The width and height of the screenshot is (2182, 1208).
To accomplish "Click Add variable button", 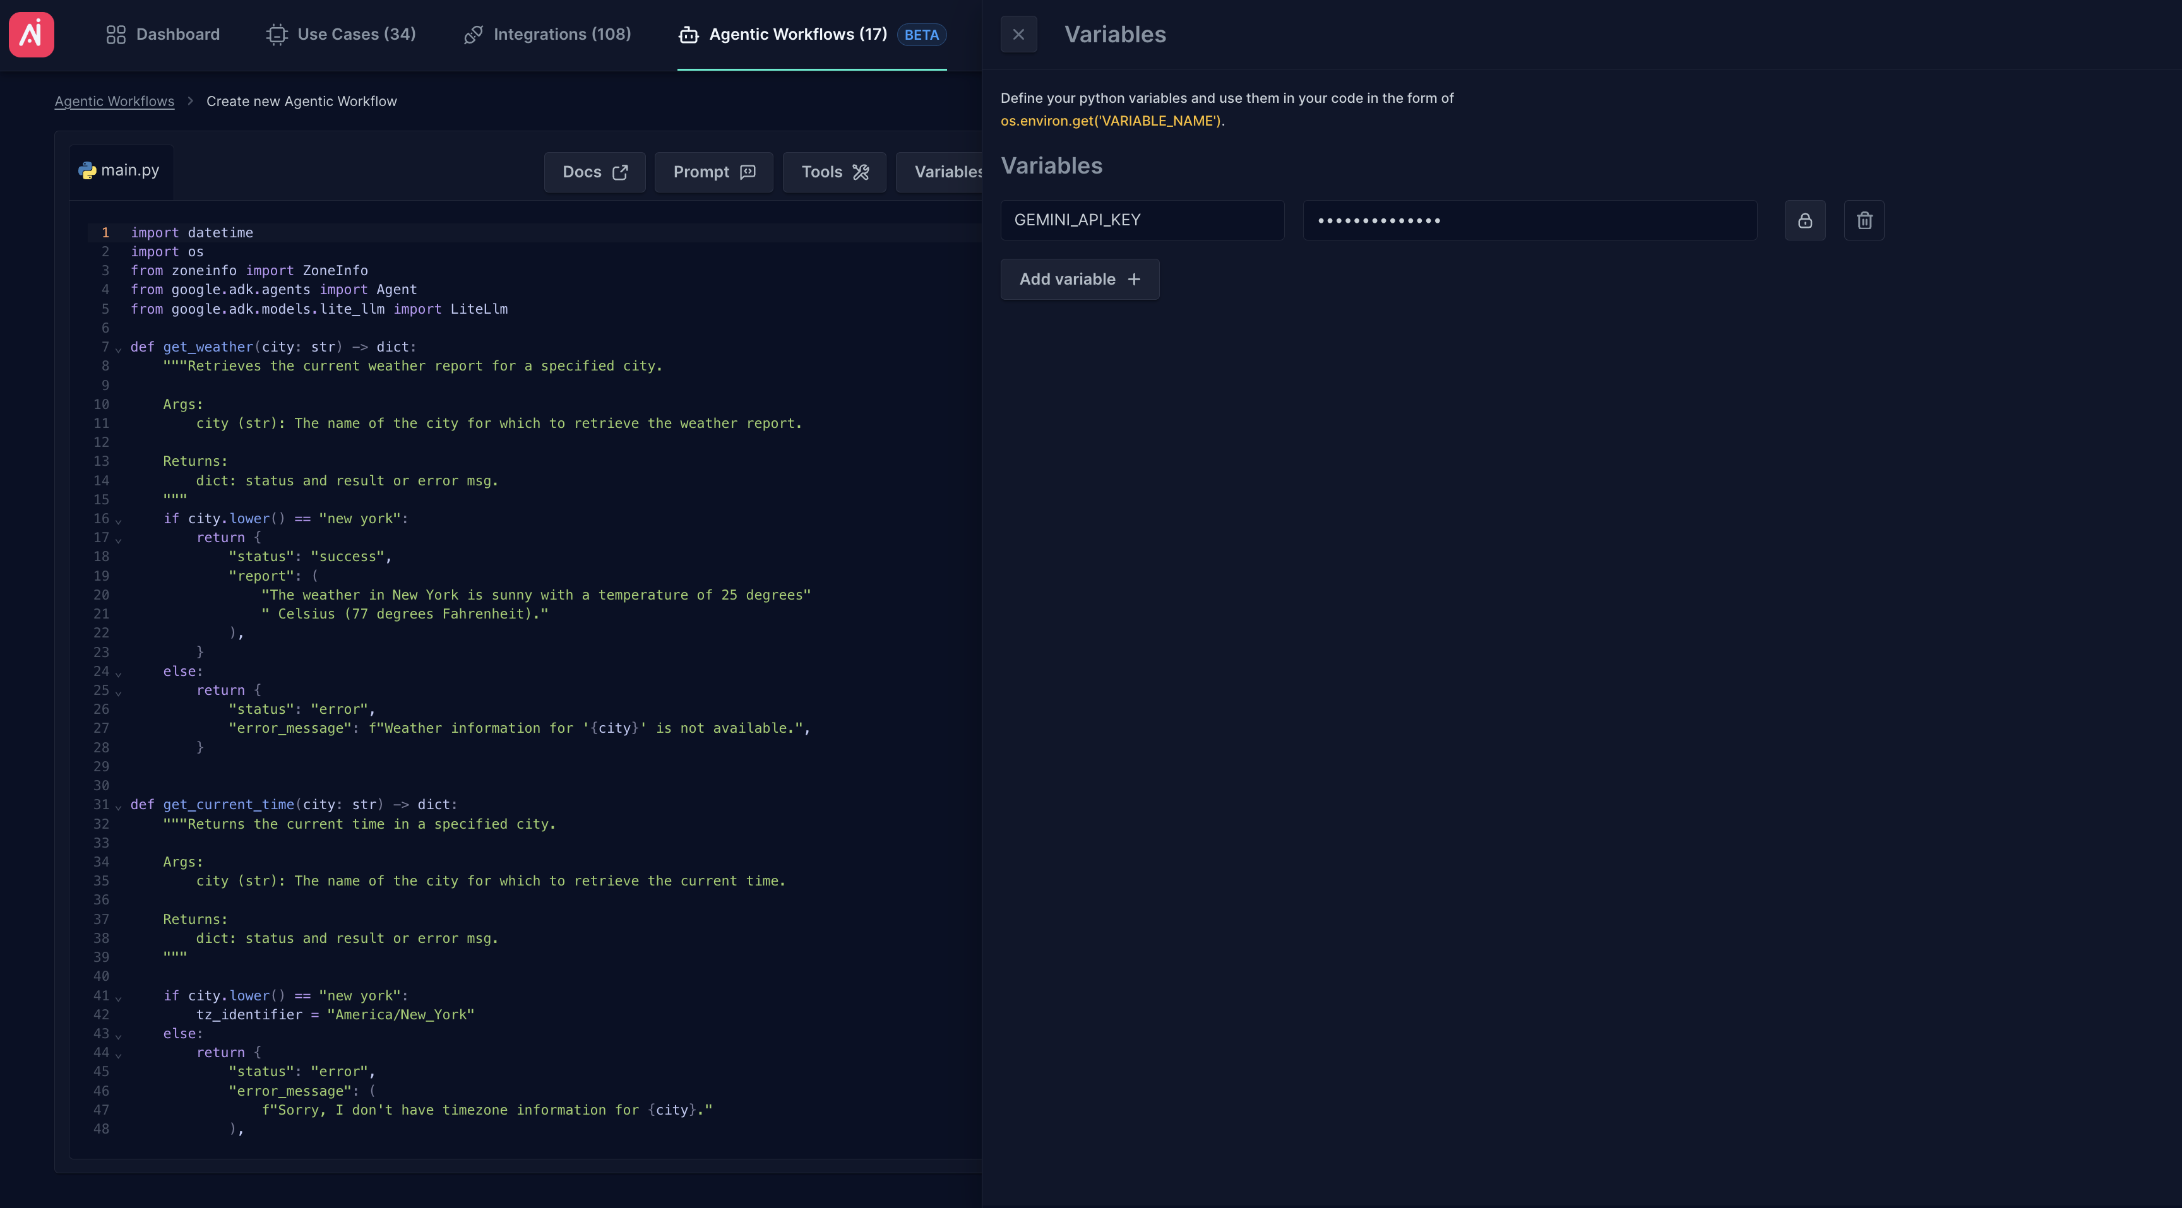I will pos(1080,280).
